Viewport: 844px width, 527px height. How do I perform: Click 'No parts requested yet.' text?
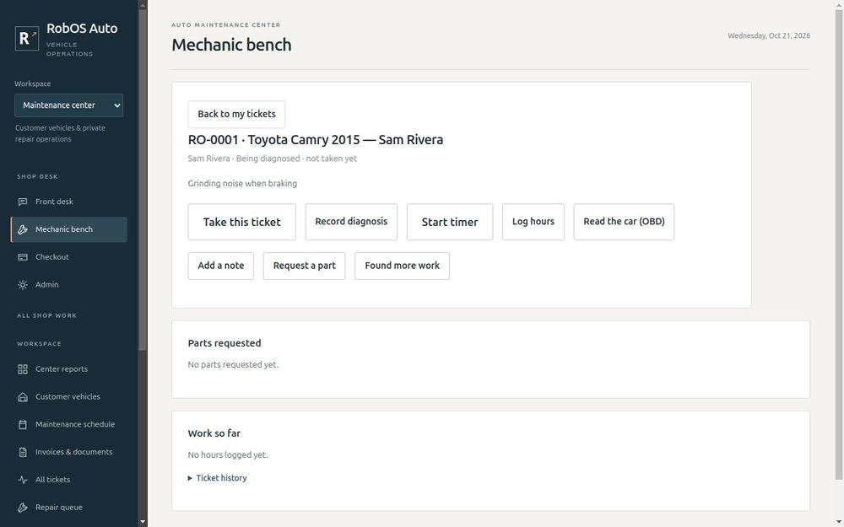[233, 364]
